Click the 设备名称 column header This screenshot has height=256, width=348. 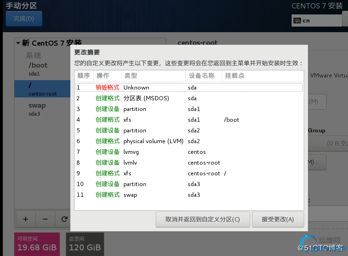click(204, 76)
